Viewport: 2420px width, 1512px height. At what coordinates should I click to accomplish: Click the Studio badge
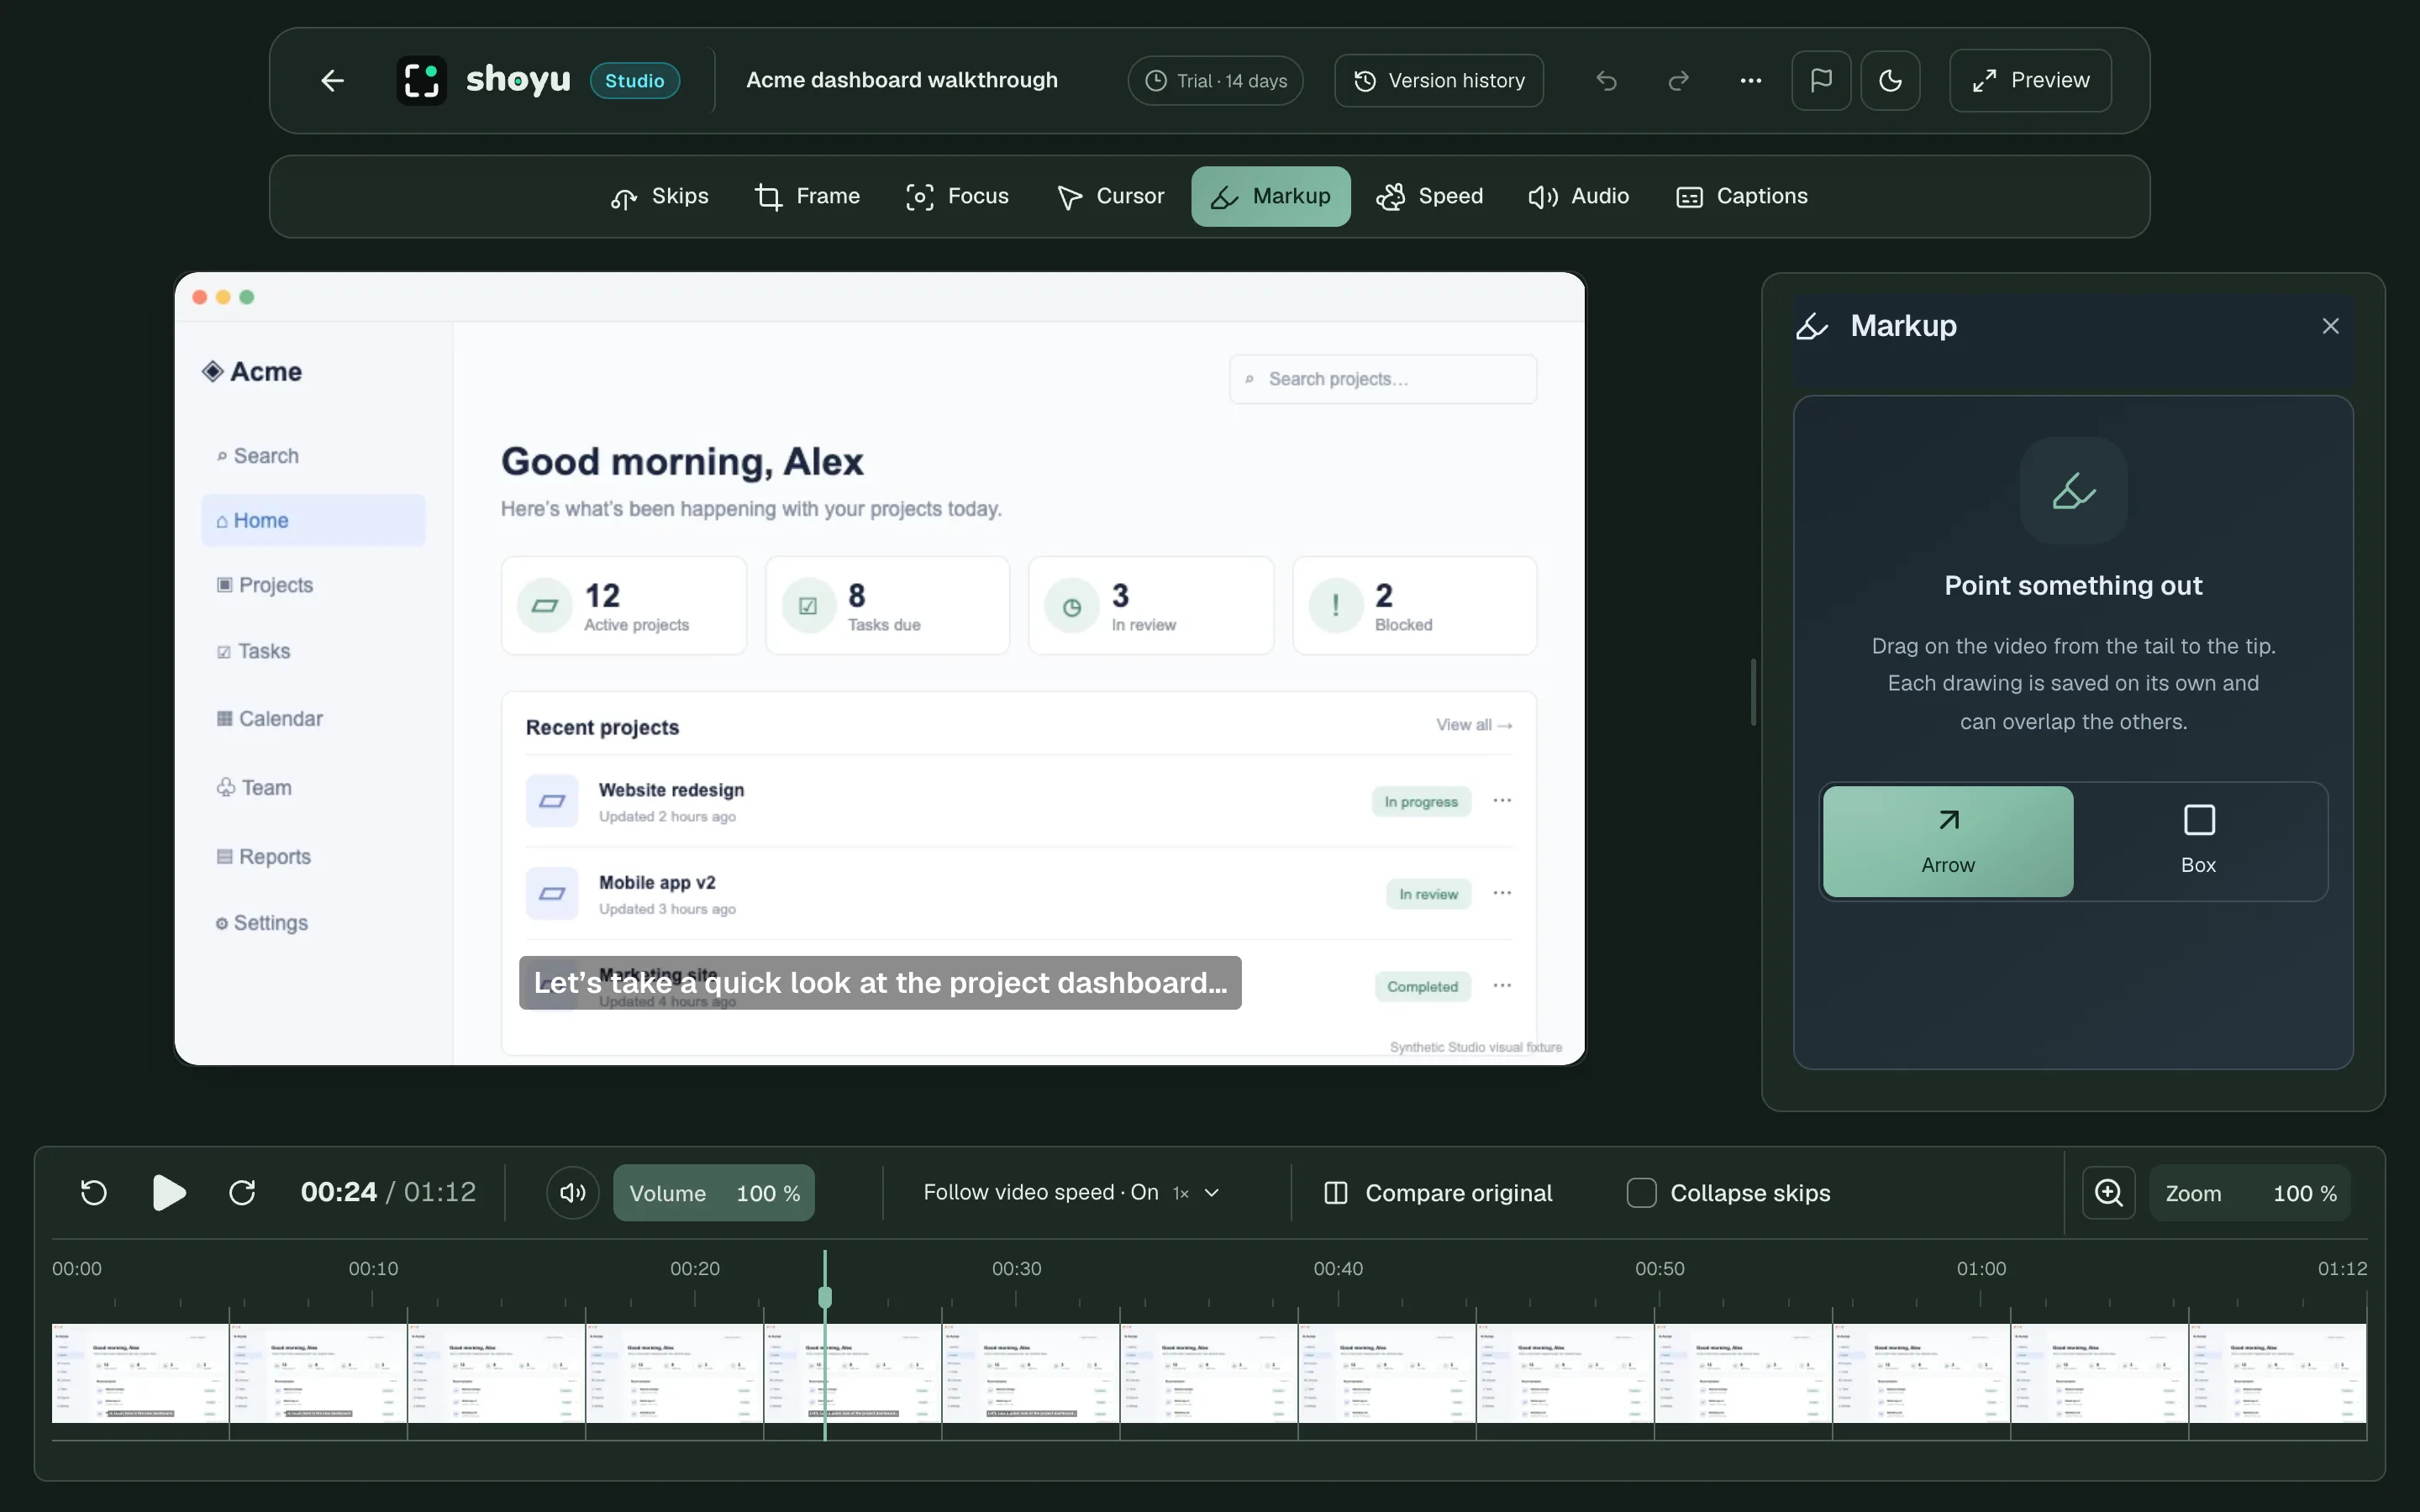pyautogui.click(x=634, y=80)
